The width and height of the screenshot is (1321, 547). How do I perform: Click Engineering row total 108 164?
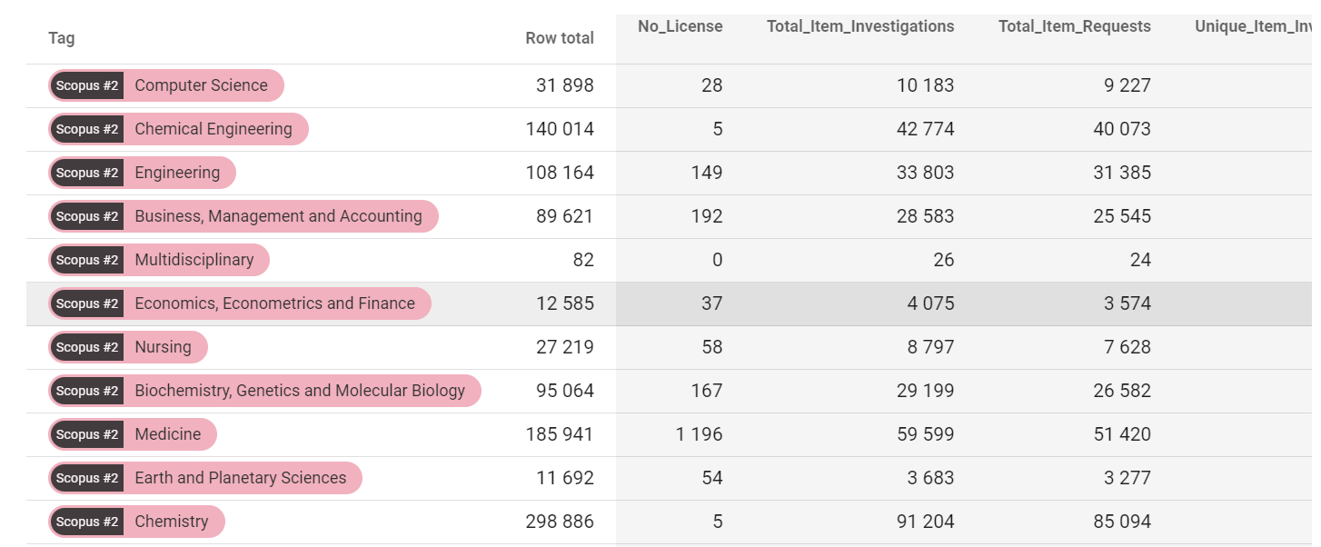560,173
